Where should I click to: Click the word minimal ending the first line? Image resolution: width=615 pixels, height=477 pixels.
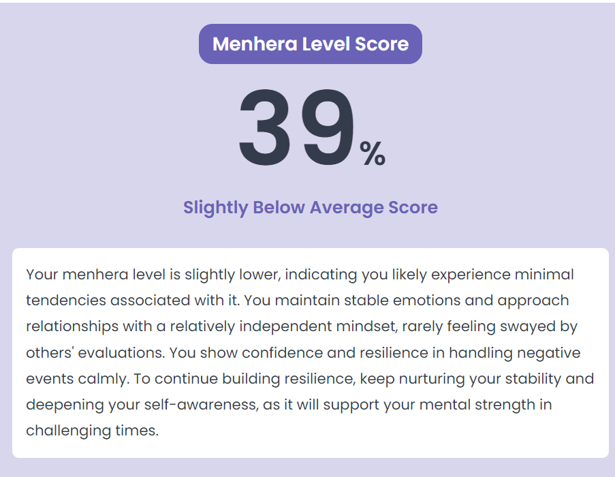point(544,275)
